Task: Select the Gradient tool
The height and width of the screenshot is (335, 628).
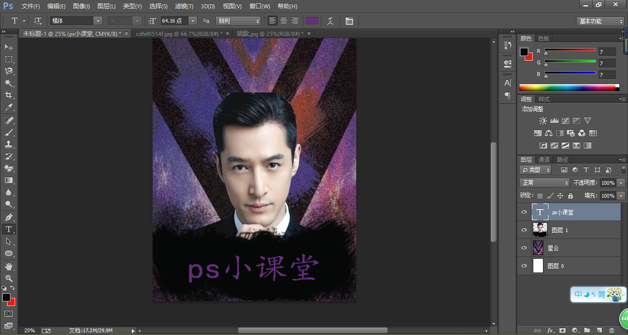Action: [9, 180]
